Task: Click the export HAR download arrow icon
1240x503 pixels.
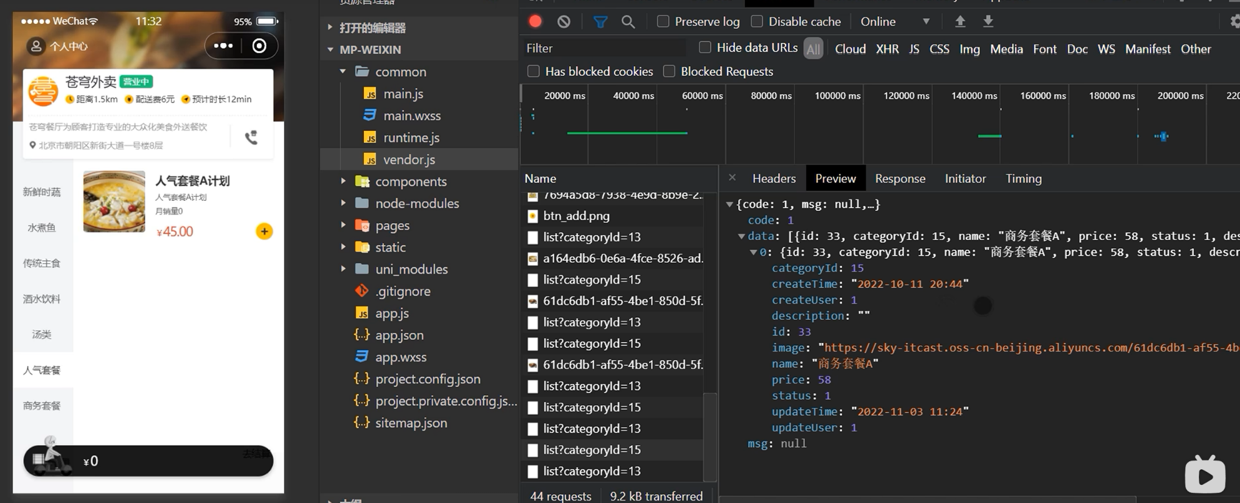Action: point(988,21)
